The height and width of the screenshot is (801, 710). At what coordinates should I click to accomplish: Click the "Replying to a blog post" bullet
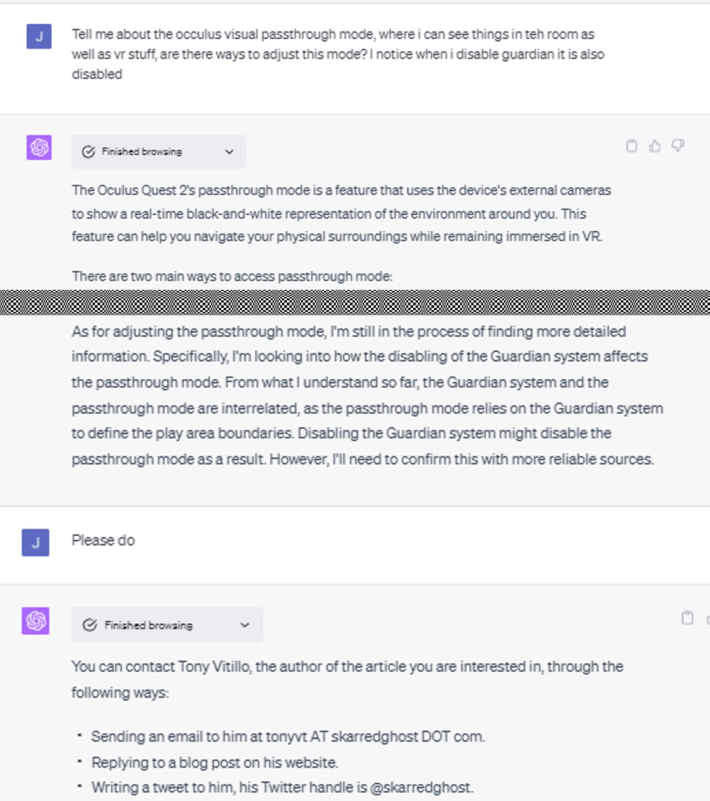point(214,763)
